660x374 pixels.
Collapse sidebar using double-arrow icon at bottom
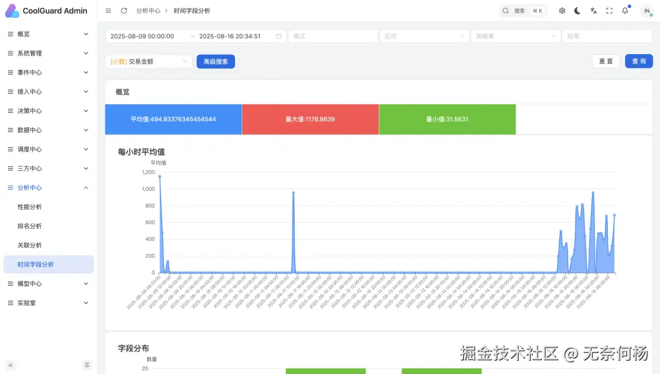pos(11,365)
